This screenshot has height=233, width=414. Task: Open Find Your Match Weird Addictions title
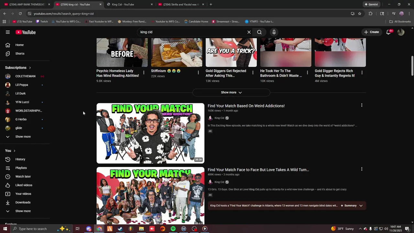tap(246, 106)
